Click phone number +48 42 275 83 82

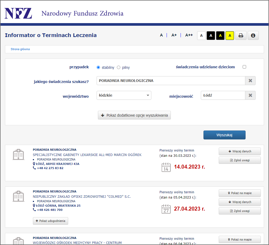(x=50, y=168)
